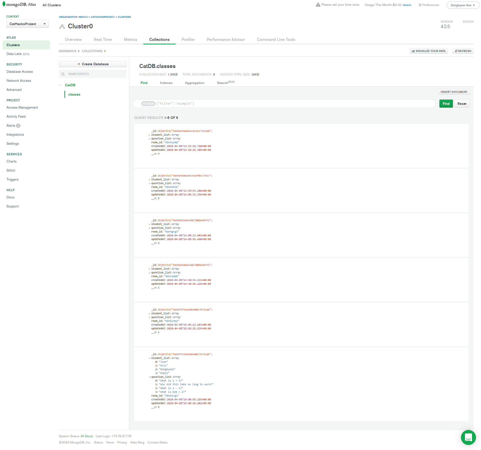This screenshot has height=450, width=481.
Task: Click the Refresh button
Action: tap(463, 51)
